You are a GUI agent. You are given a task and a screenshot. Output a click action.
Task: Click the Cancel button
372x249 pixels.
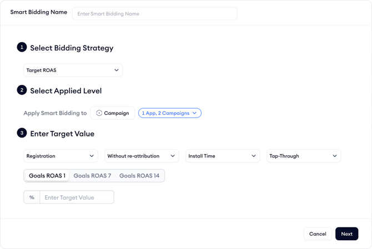coord(318,234)
